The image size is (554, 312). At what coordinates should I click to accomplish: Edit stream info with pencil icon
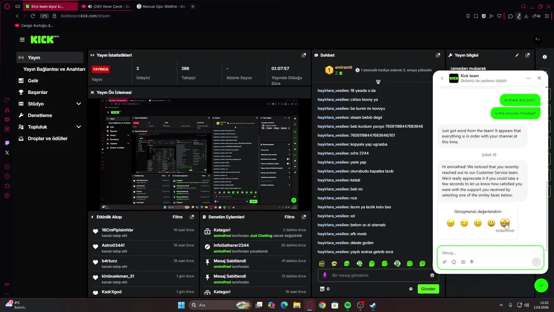tap(517, 55)
